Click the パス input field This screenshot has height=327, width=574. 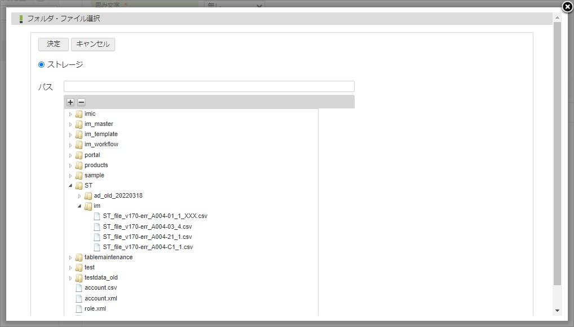coord(209,86)
